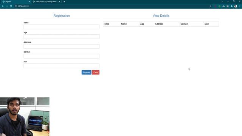The width and height of the screenshot is (242, 136).
Task: Open the Chrome profile avatar
Action: tap(236, 6)
